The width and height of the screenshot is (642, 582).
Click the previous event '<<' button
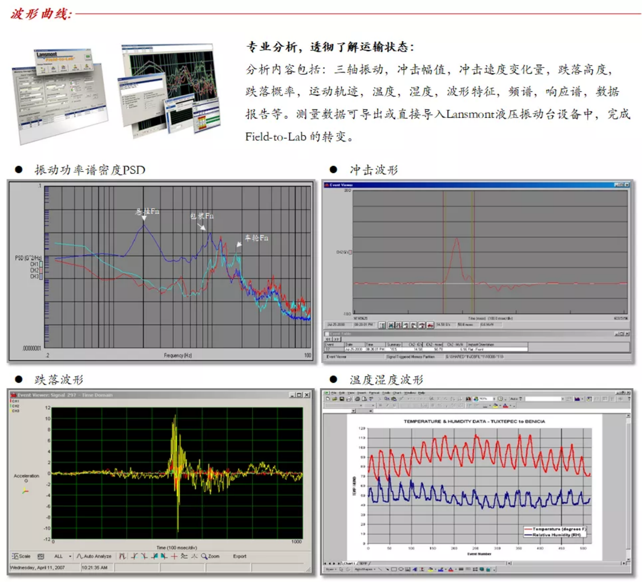pyautogui.click(x=329, y=339)
